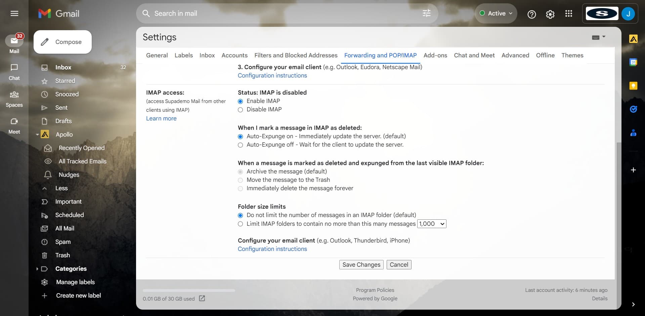Screen dimensions: 645x316
Task: Open the Advanced settings tab
Action: (x=515, y=55)
